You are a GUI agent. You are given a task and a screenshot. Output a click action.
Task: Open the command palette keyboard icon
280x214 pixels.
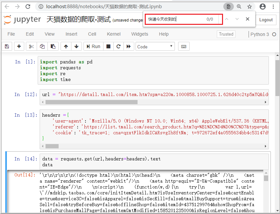click(184, 46)
